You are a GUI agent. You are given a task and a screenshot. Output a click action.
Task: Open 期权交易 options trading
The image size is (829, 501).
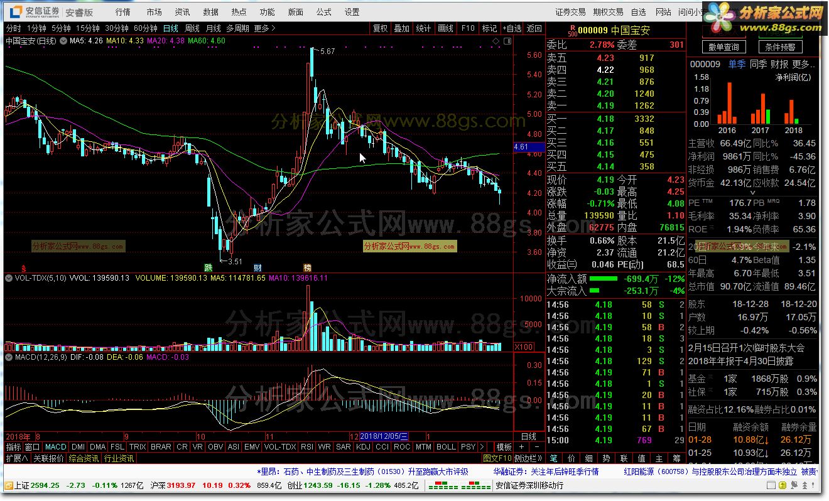[x=608, y=12]
